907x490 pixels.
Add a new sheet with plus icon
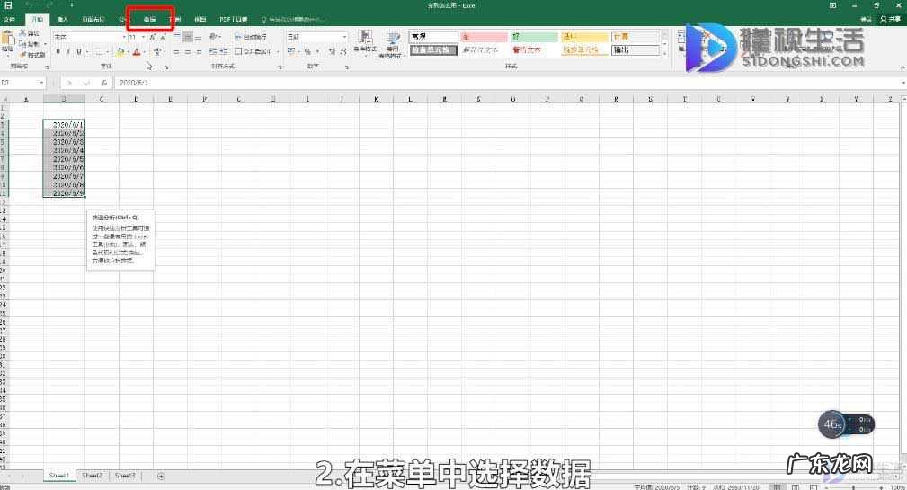tap(161, 477)
